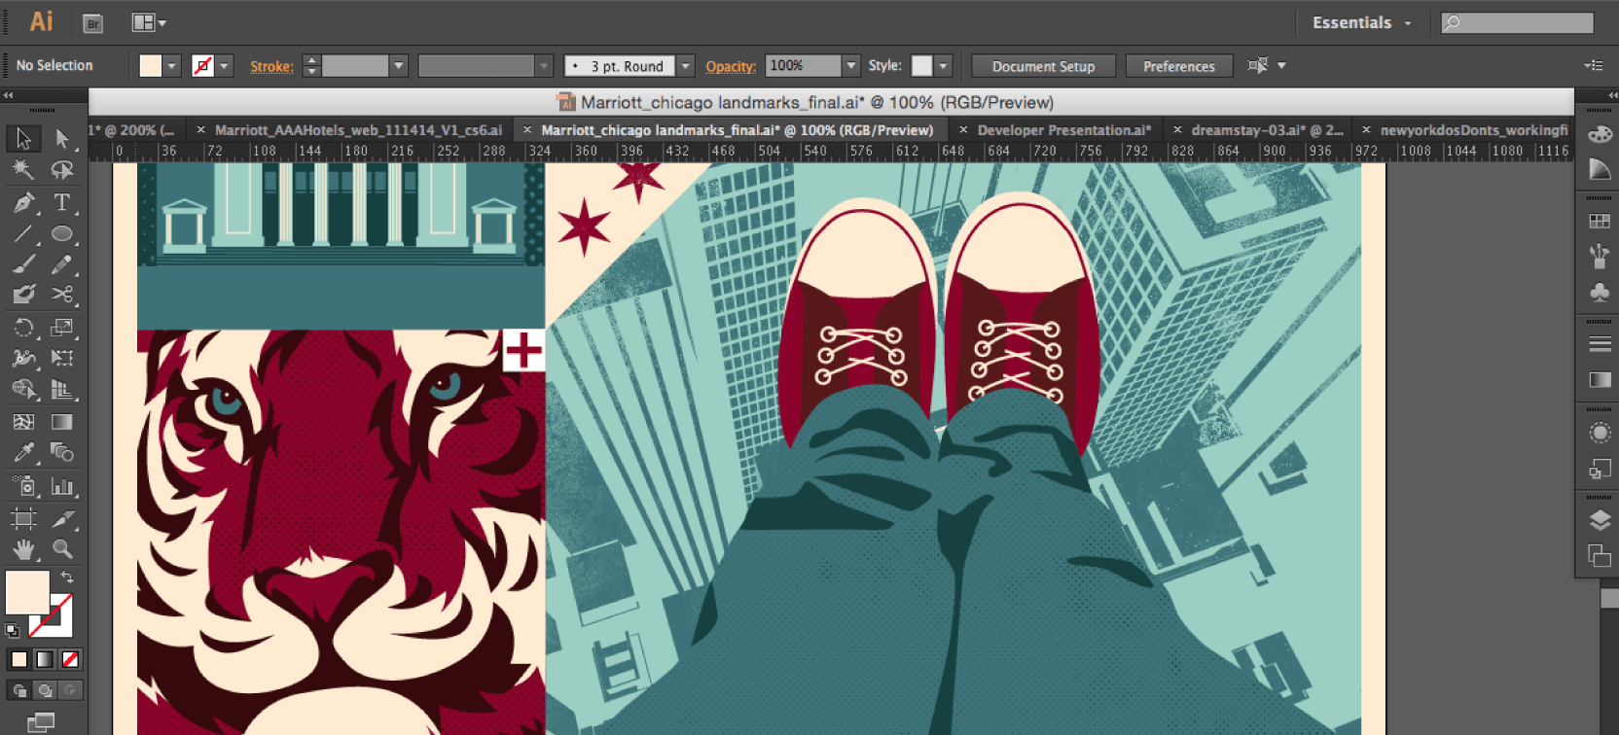Screen dimensions: 1619x735
Task: Set paint mode to Gradient
Action: coord(45,659)
